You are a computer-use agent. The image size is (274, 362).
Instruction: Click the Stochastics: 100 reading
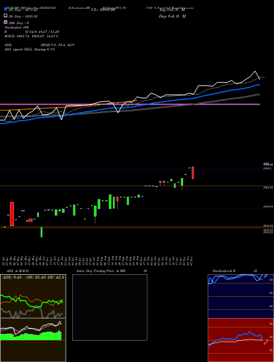pos(16,27)
